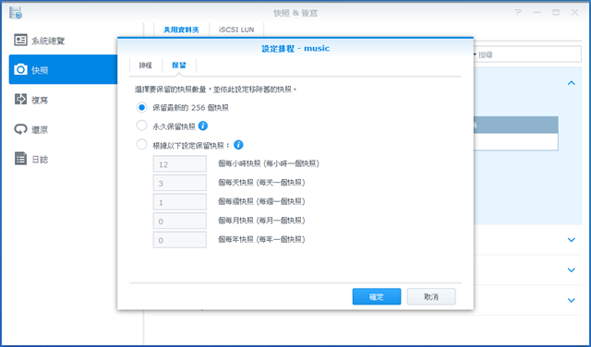Open the 共用資料夾 tab in main window

tap(181, 30)
